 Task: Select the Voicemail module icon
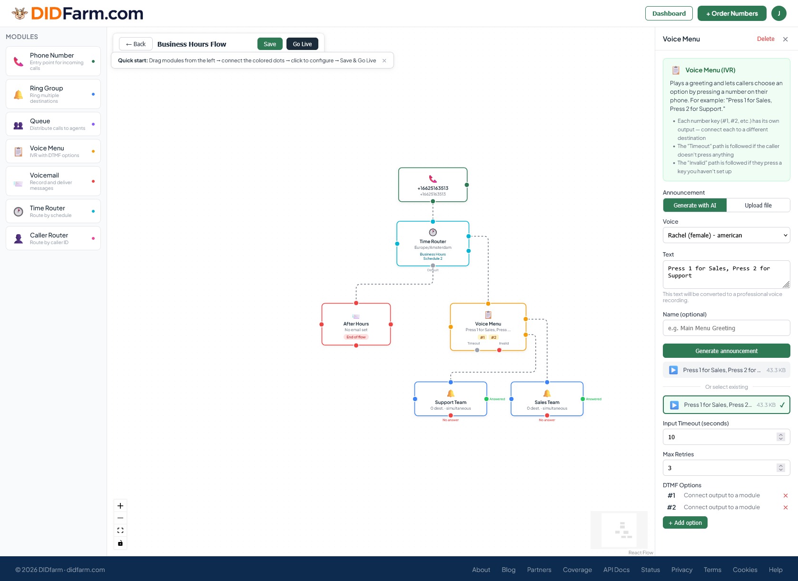click(18, 181)
